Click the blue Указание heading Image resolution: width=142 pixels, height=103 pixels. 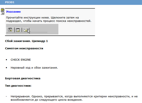(x=13, y=12)
